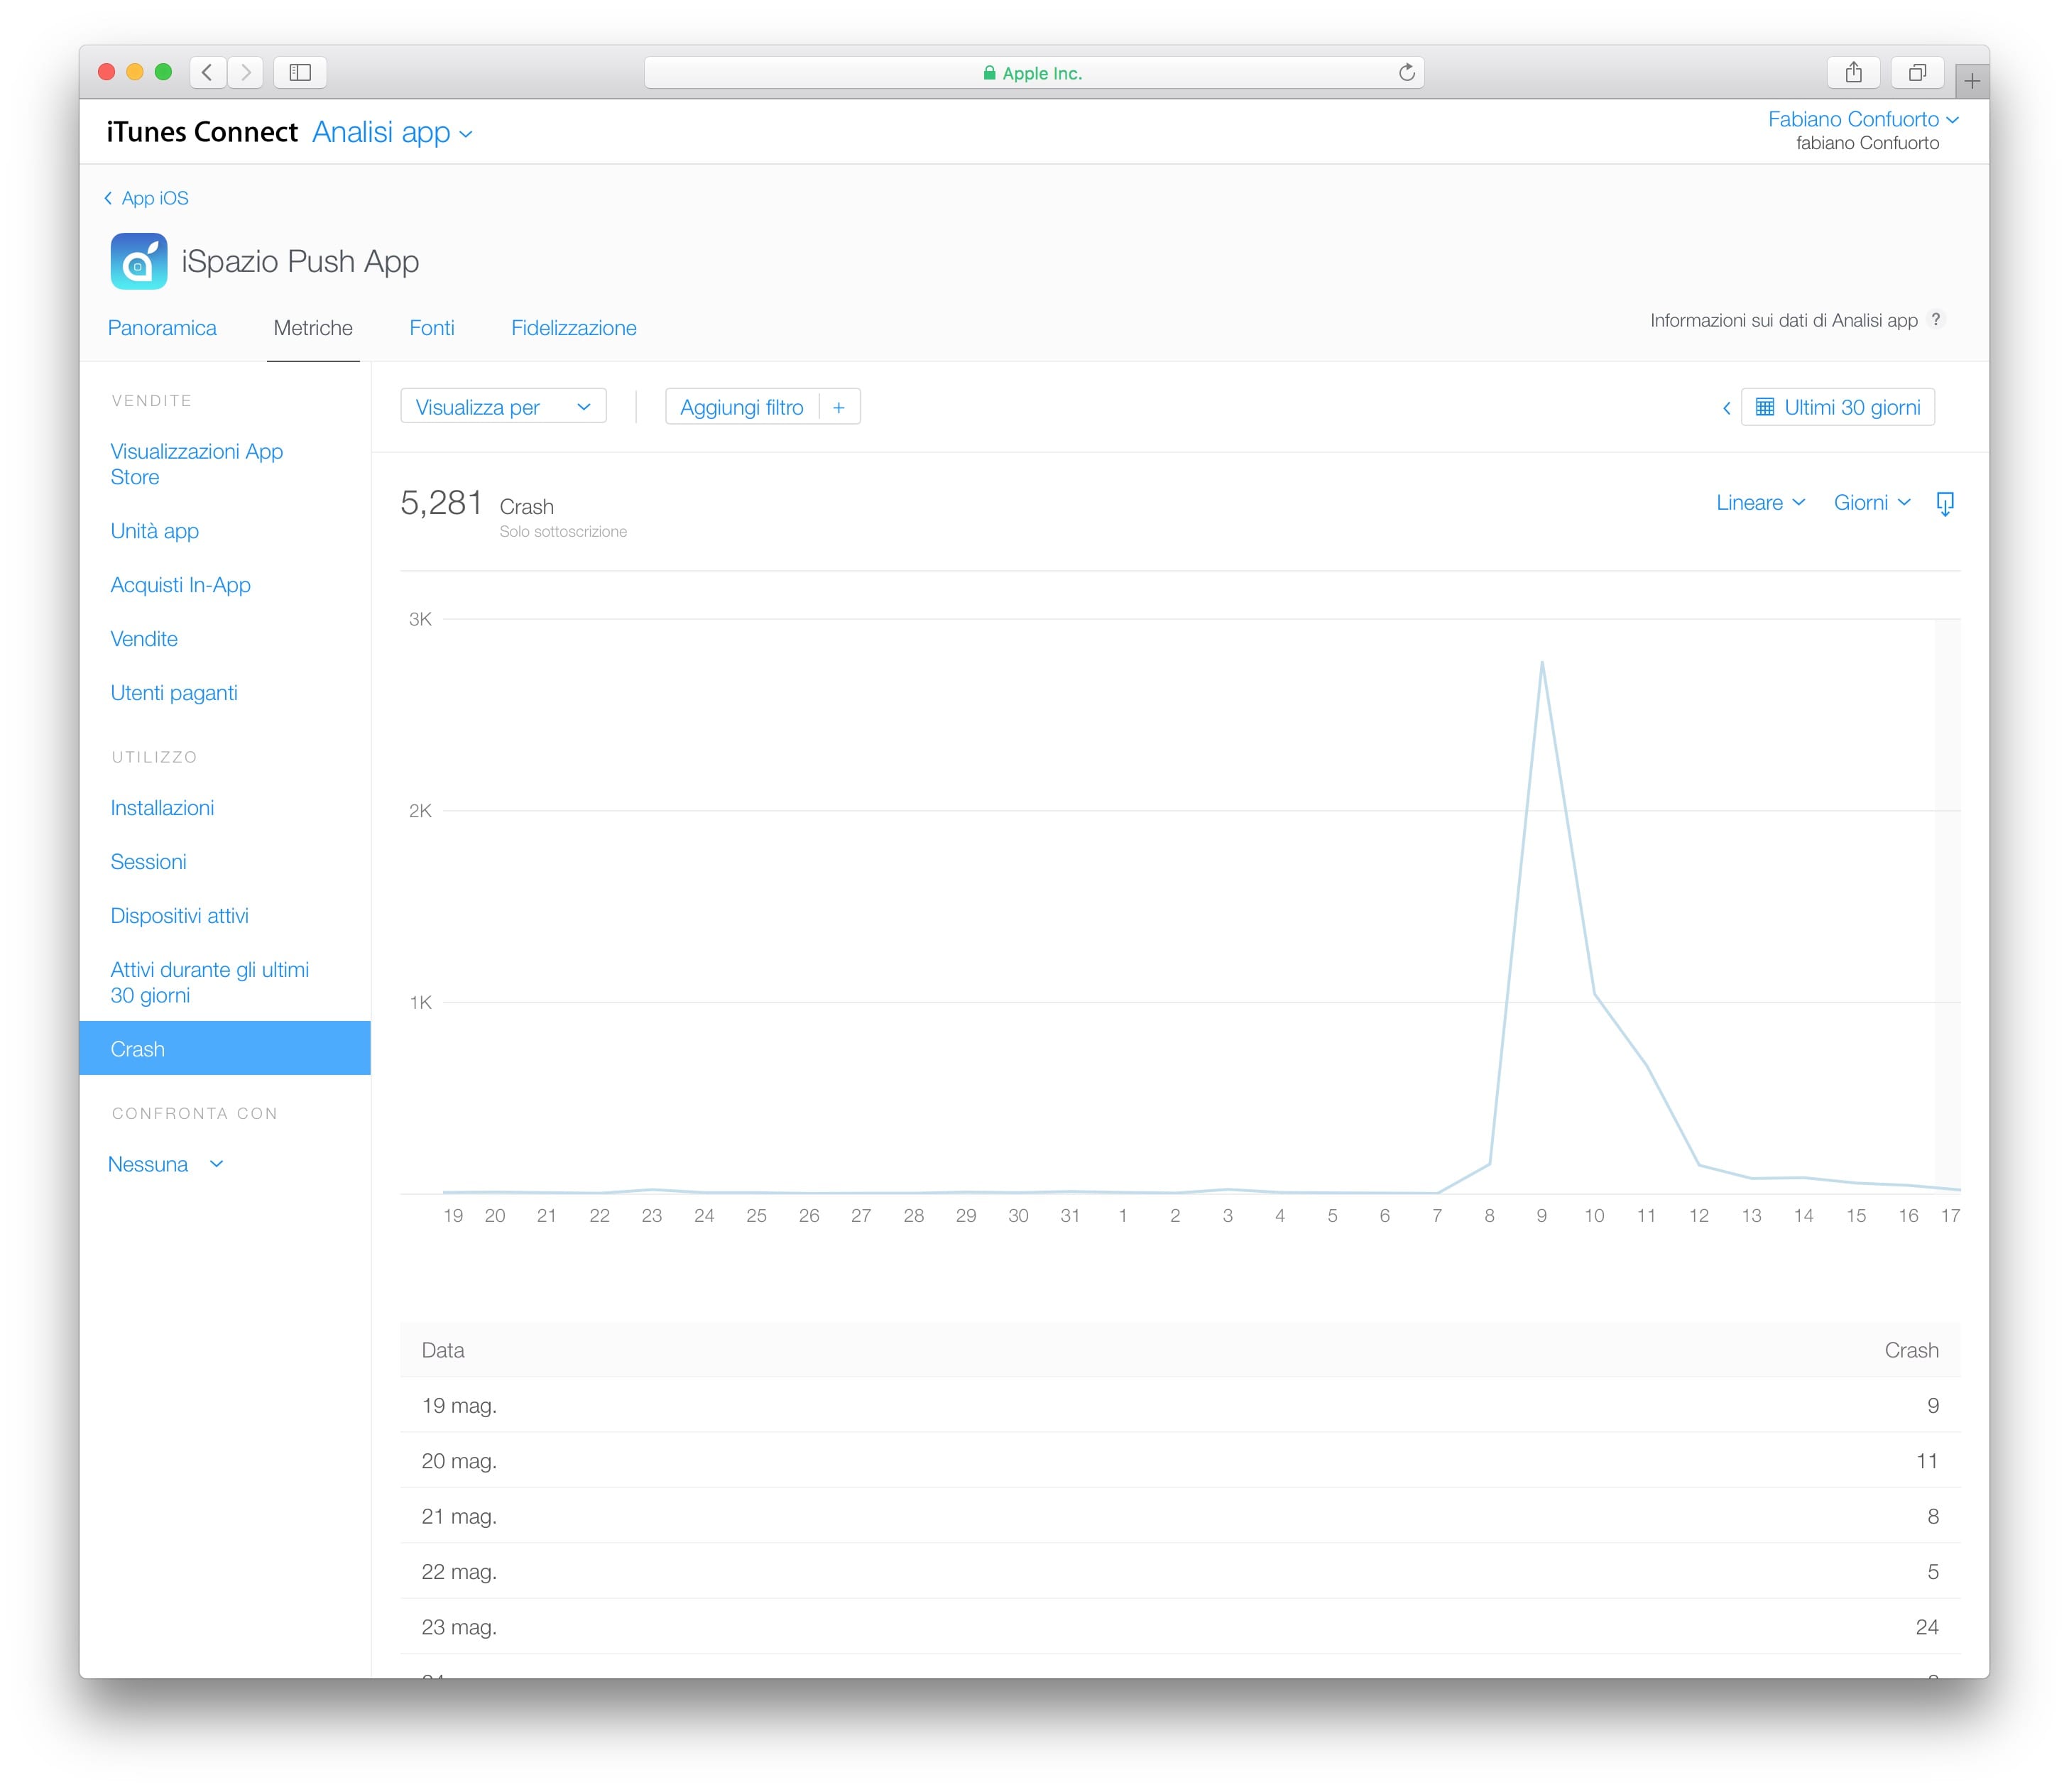Click the chart download icon
The width and height of the screenshot is (2069, 1792).
click(x=1944, y=503)
